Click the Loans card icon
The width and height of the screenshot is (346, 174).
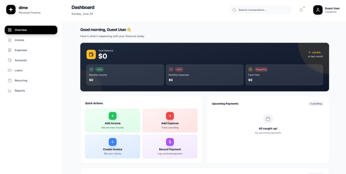click(x=10, y=70)
